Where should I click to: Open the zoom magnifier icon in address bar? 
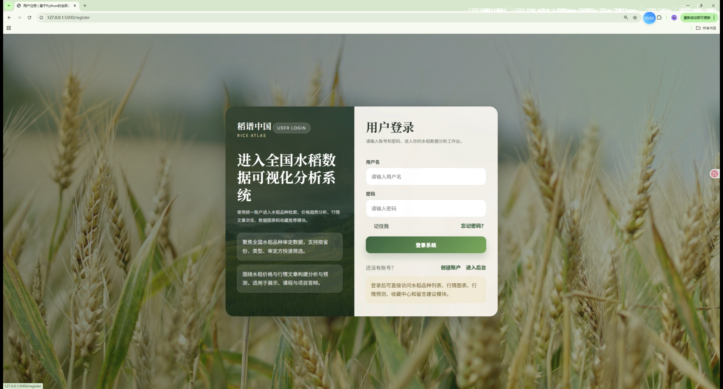click(626, 17)
